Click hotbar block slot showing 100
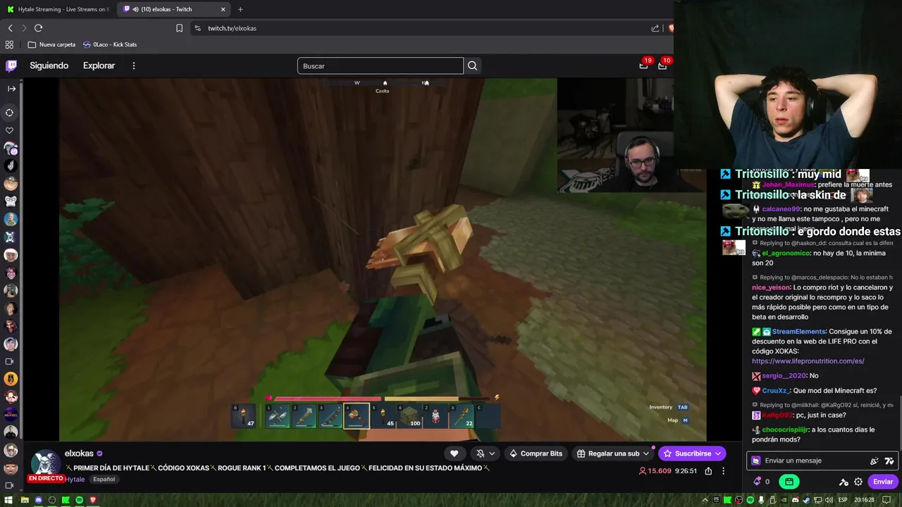 click(x=409, y=417)
